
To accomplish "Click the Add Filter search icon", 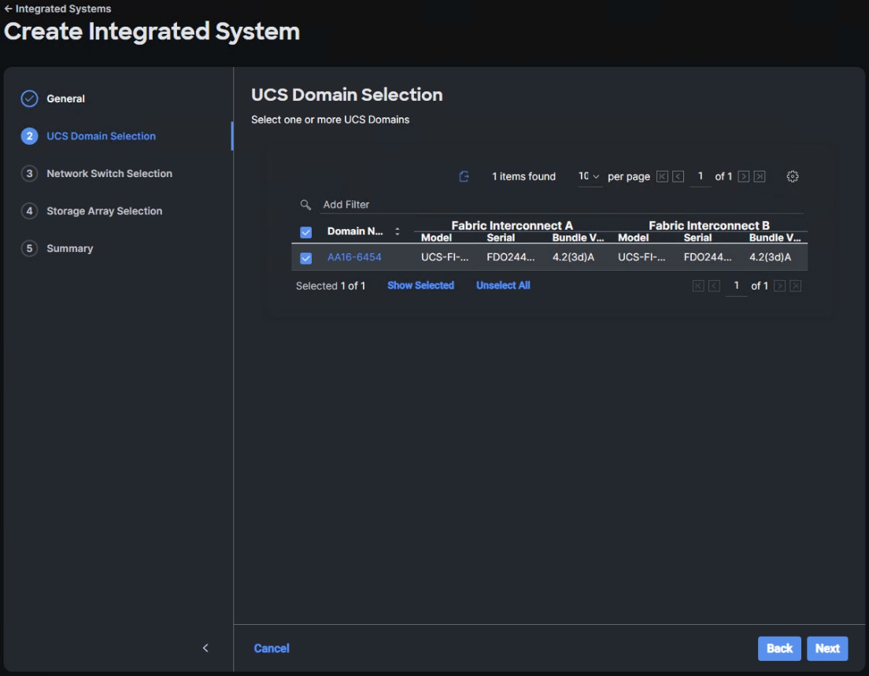I will [305, 205].
